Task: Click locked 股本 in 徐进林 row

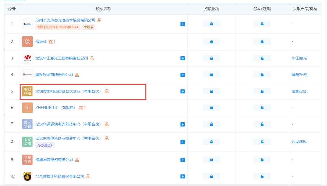Action: 262,42
